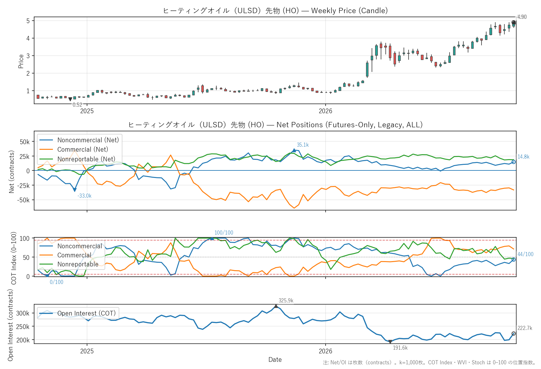Click the open interest peak triangle marker
The width and height of the screenshot is (541, 369).
(x=276, y=306)
